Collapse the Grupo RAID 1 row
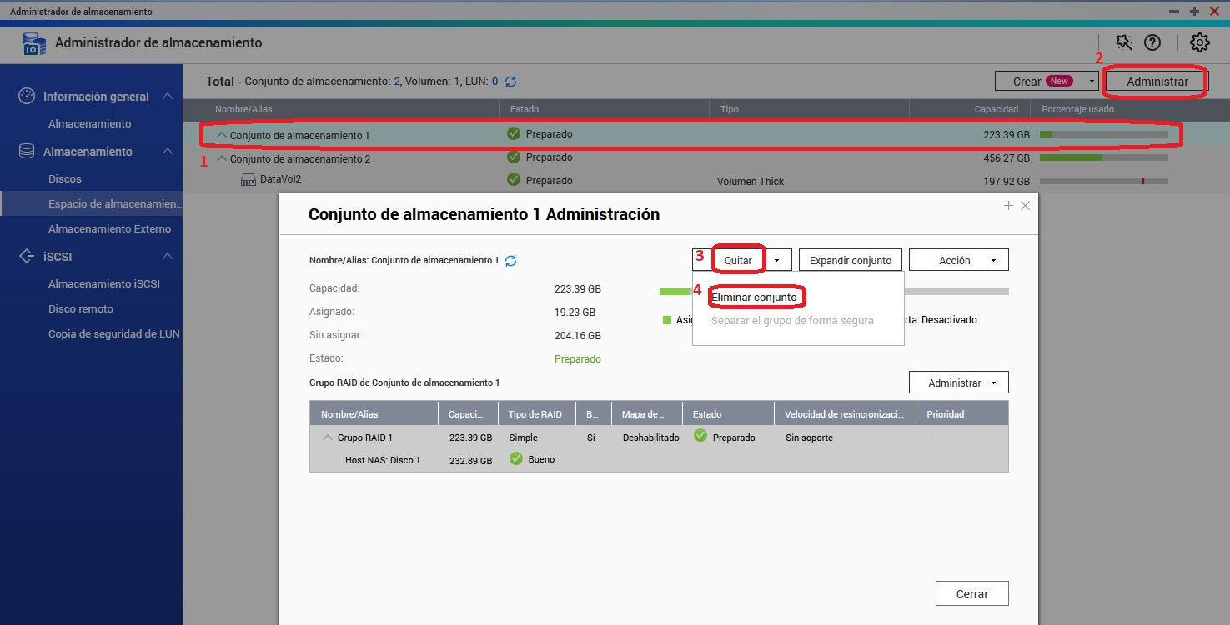1230x625 pixels. click(328, 437)
